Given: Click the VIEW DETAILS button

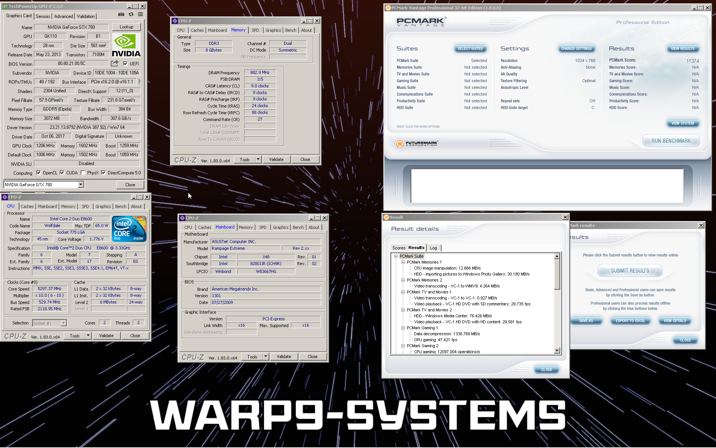Looking at the screenshot, I should pyautogui.click(x=675, y=321).
